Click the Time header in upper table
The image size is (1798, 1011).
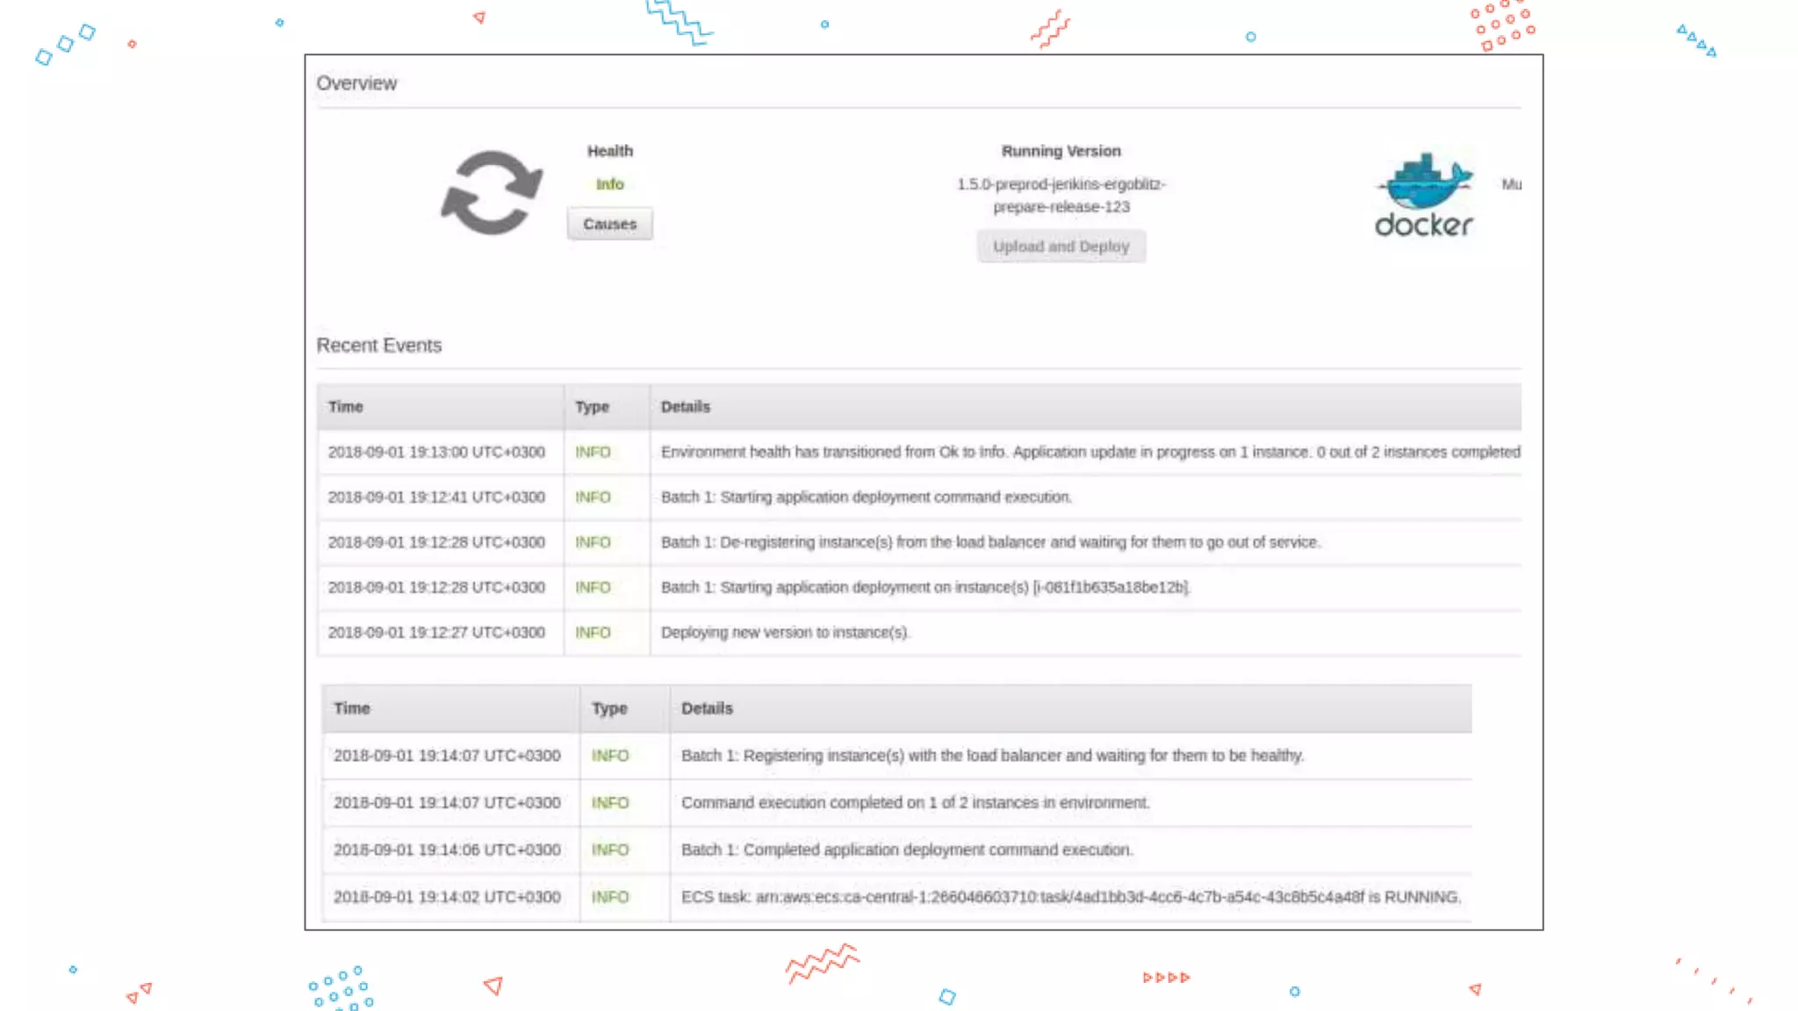tap(346, 406)
